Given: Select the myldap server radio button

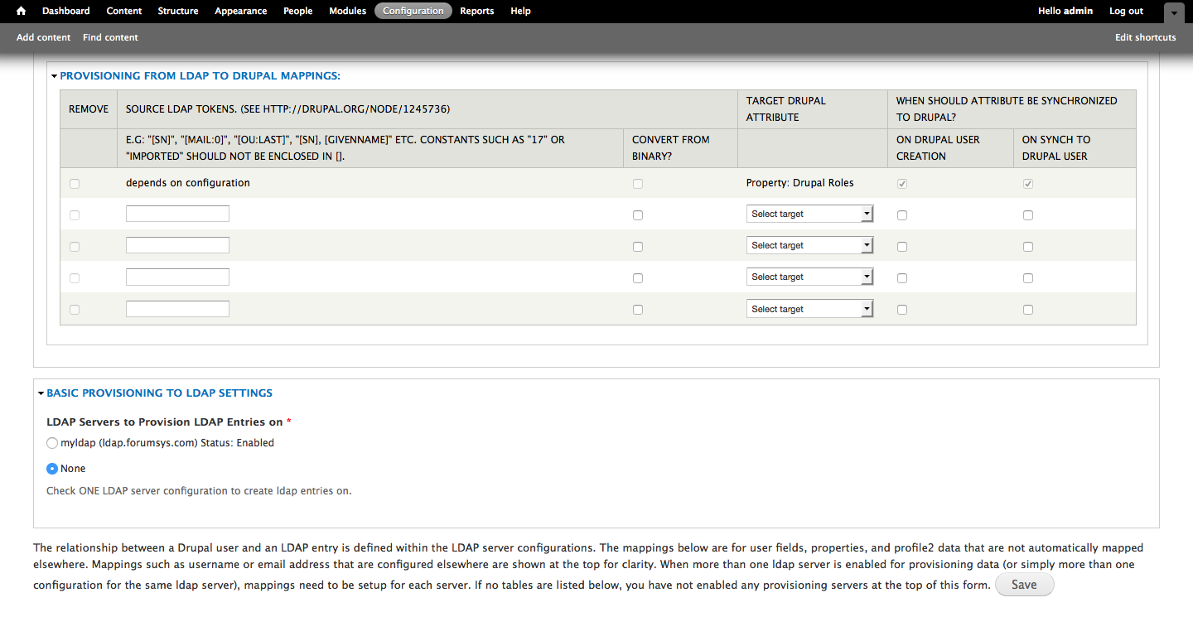Looking at the screenshot, I should click(x=53, y=443).
